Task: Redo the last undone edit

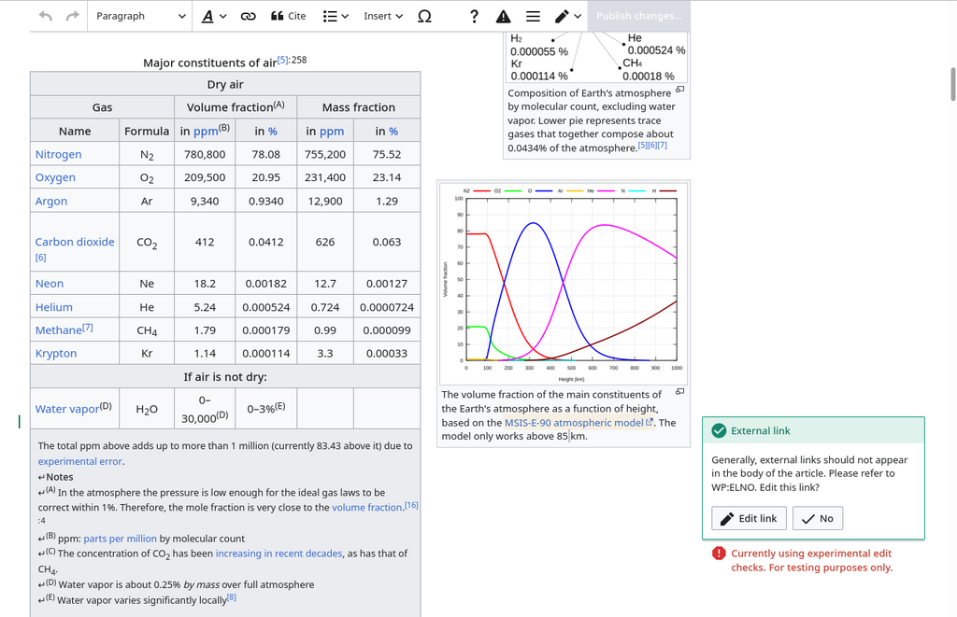Action: 73,16
